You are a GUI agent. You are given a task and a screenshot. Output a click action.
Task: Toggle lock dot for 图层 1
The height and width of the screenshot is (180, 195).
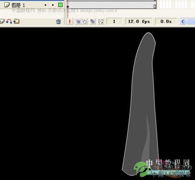[53, 5]
